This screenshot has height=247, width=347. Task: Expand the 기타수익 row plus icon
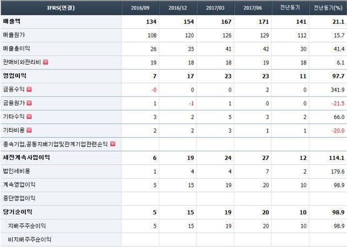pos(29,116)
